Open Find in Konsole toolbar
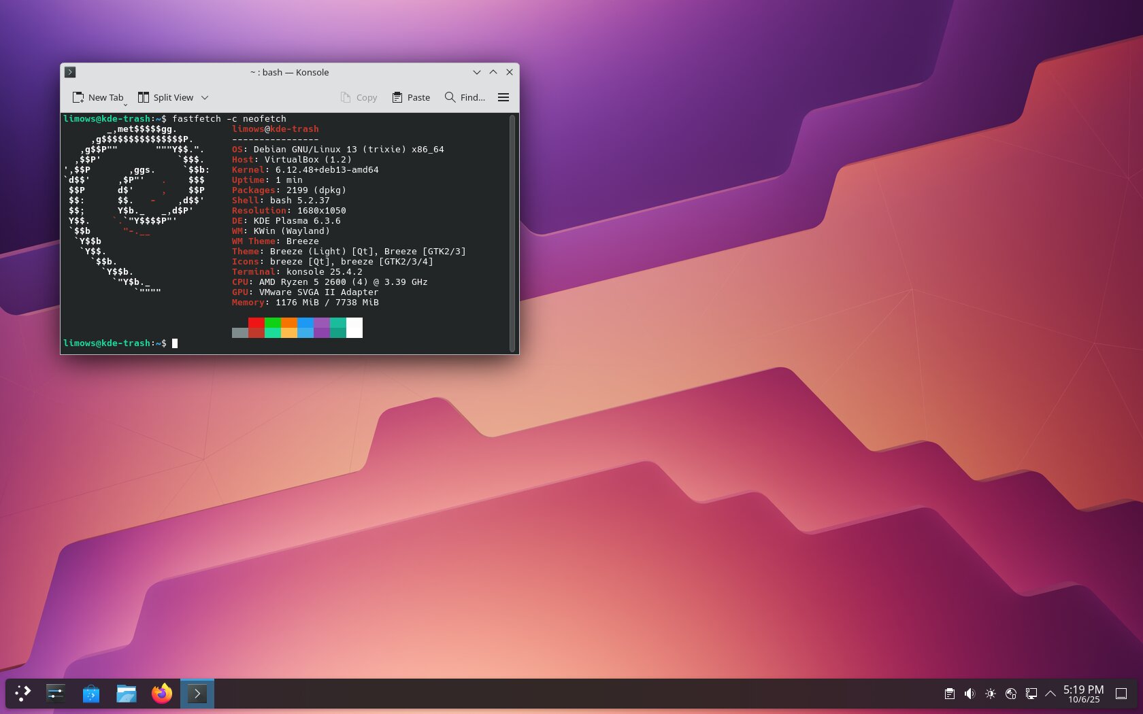Image resolution: width=1143 pixels, height=714 pixels. (x=465, y=98)
